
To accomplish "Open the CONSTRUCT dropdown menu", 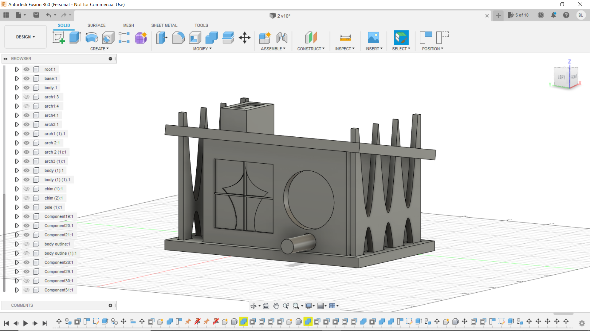I will click(x=311, y=49).
